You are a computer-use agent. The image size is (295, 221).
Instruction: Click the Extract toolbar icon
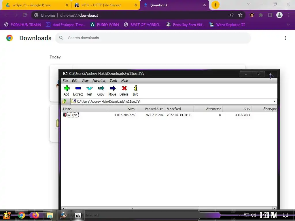[78, 91]
